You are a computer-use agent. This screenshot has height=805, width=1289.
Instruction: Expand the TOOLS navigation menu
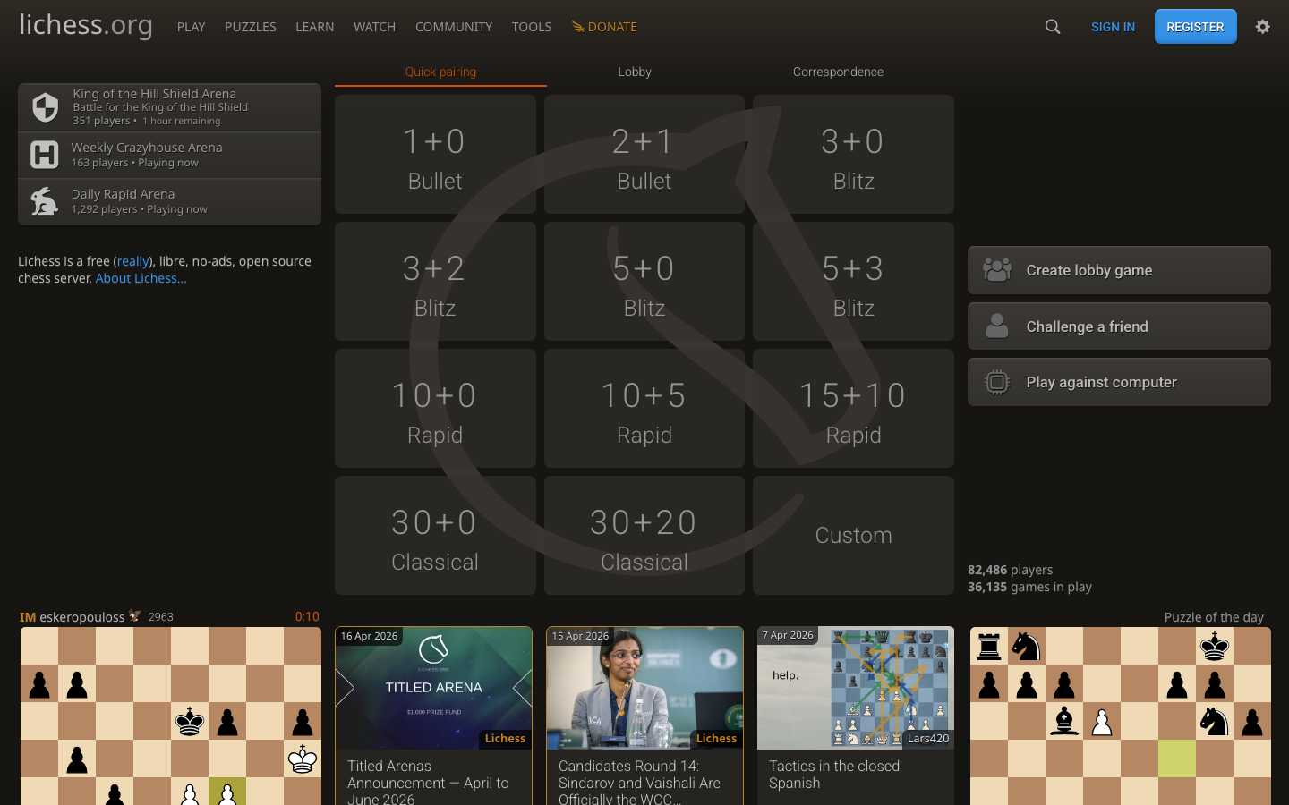click(x=531, y=27)
